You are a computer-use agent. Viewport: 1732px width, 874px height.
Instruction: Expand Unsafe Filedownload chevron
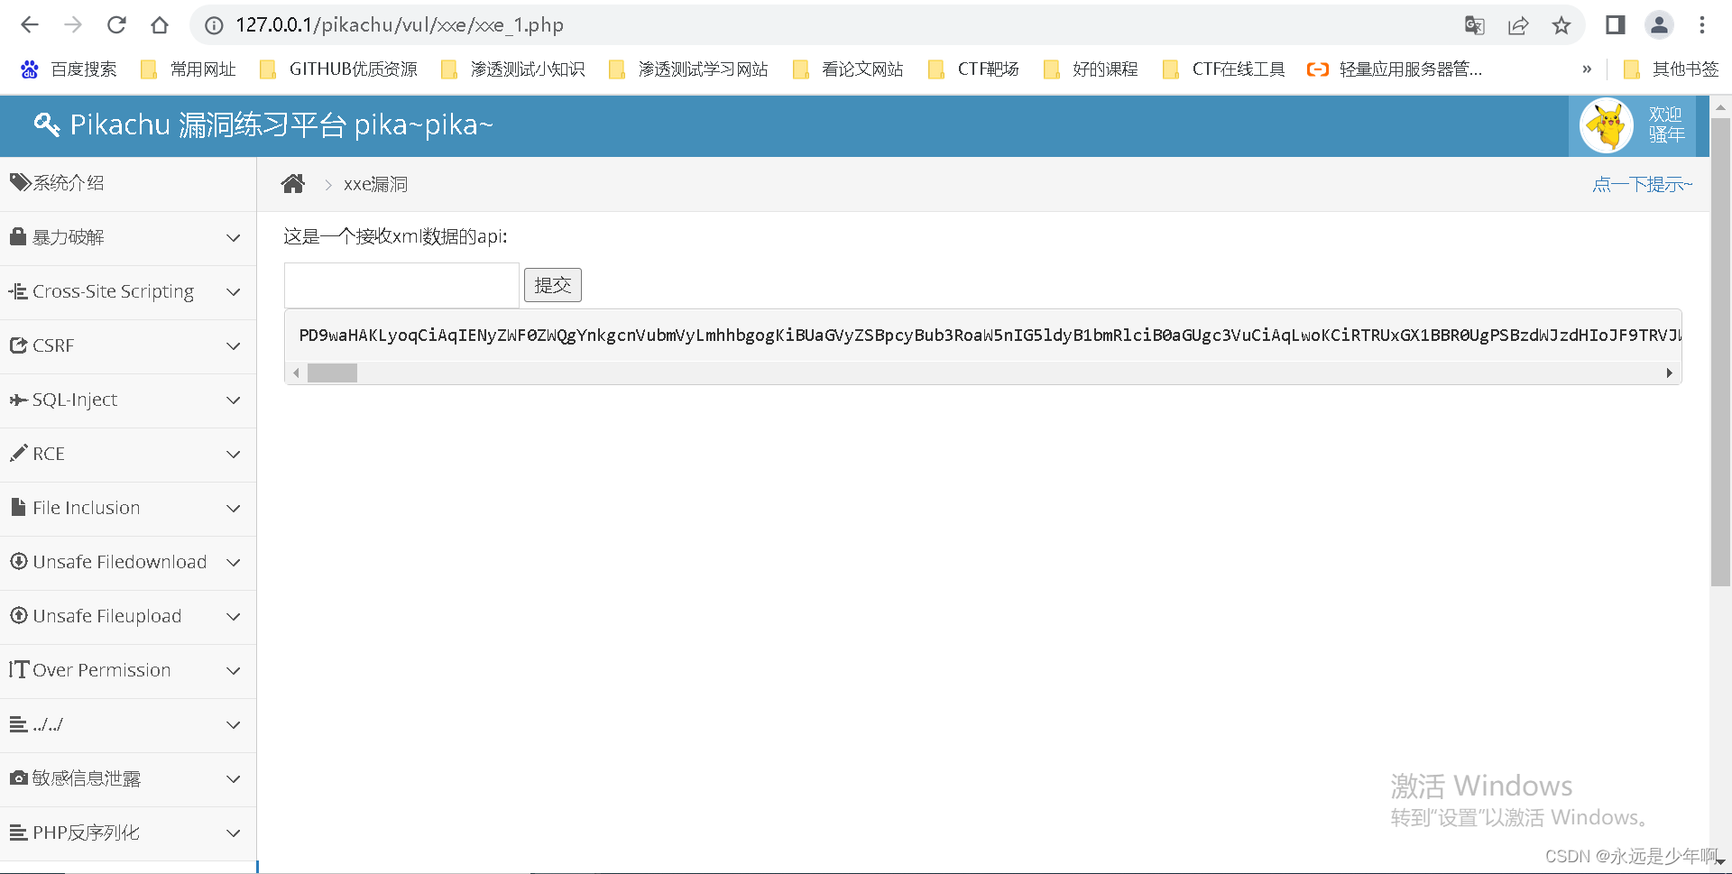pyautogui.click(x=234, y=563)
